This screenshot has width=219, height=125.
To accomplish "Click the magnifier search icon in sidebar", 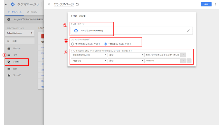I will 8,41.
